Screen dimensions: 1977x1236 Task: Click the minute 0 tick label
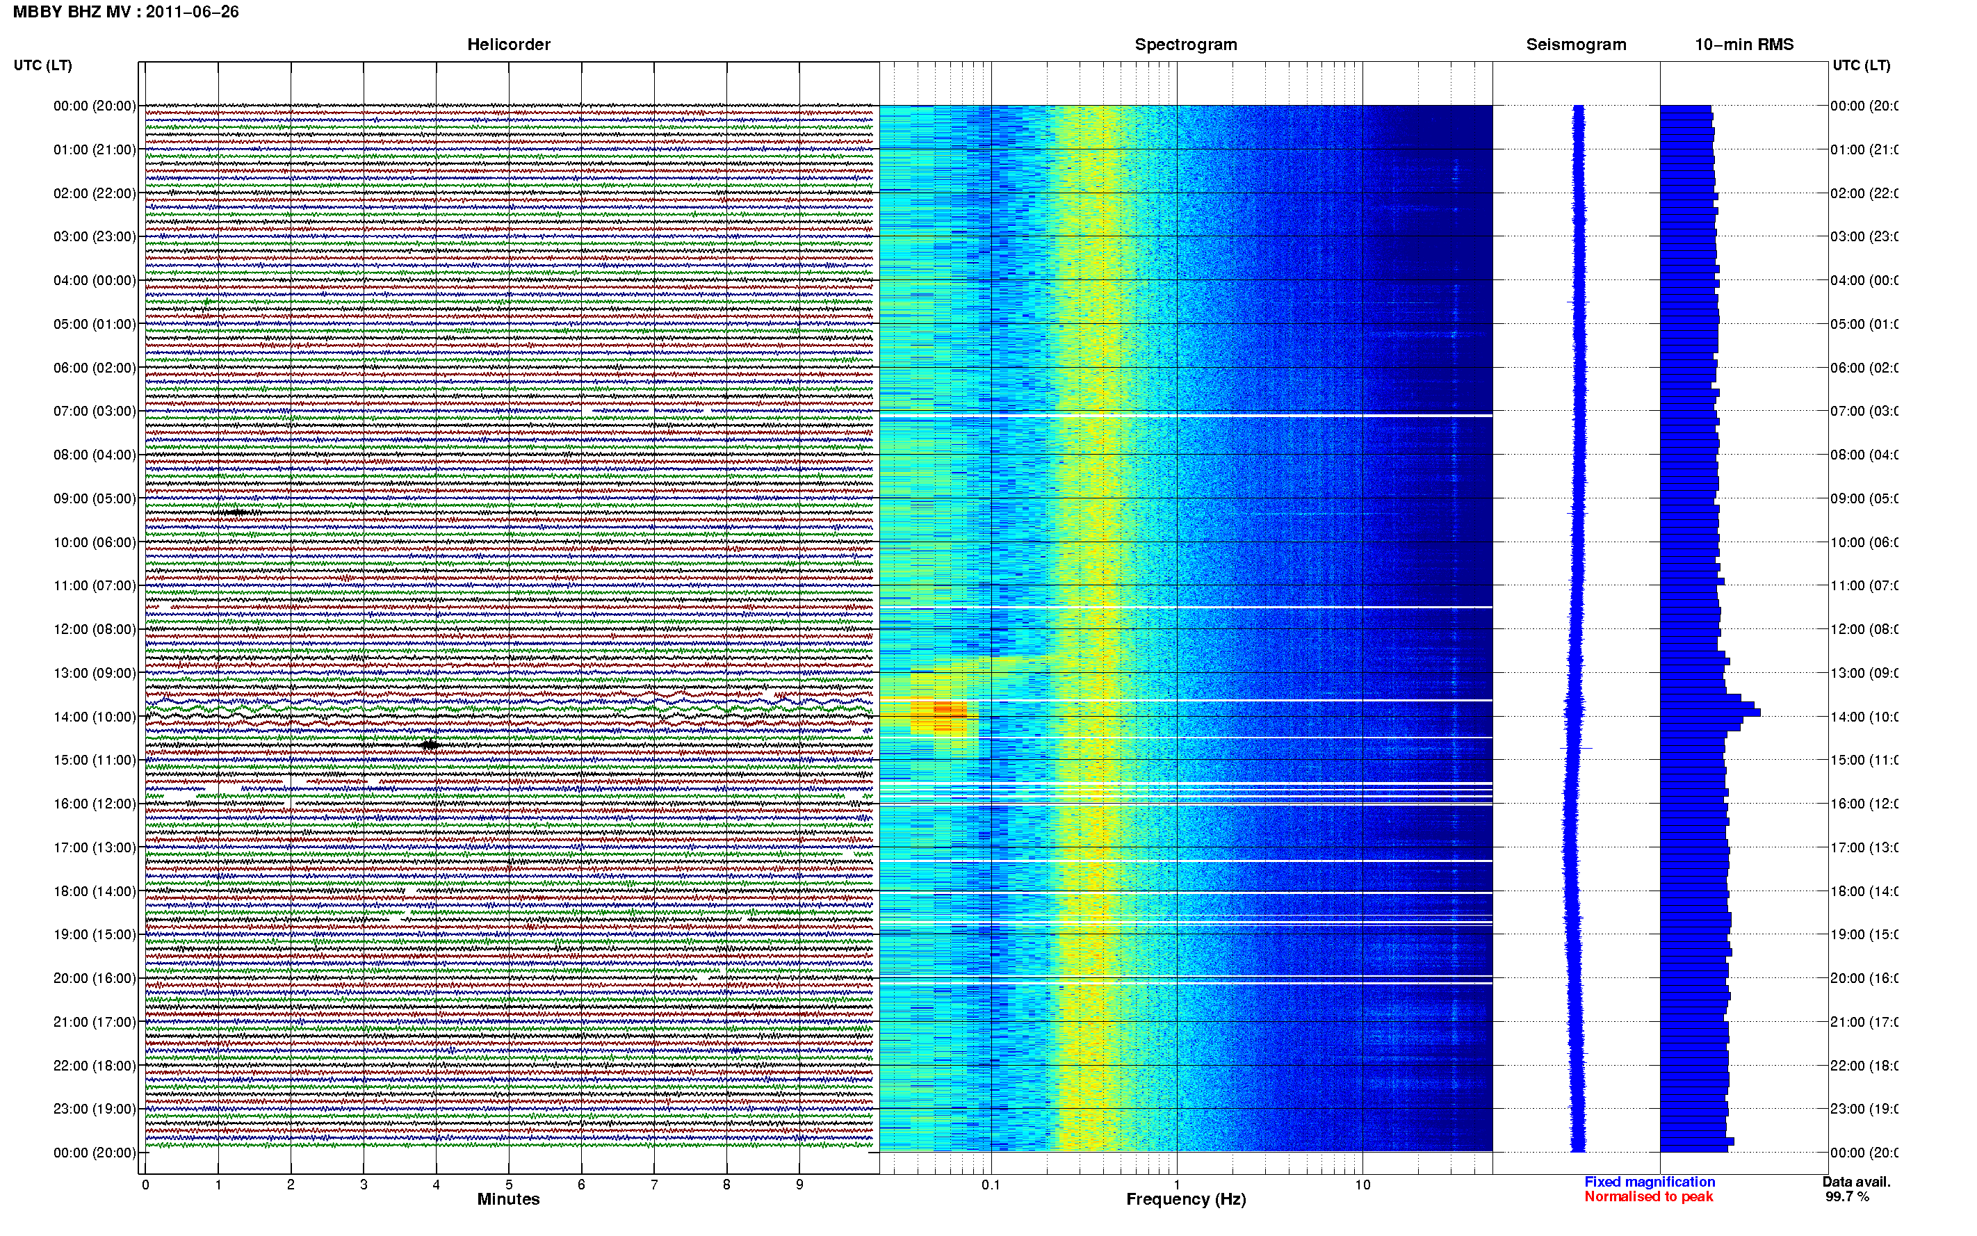[x=145, y=1185]
